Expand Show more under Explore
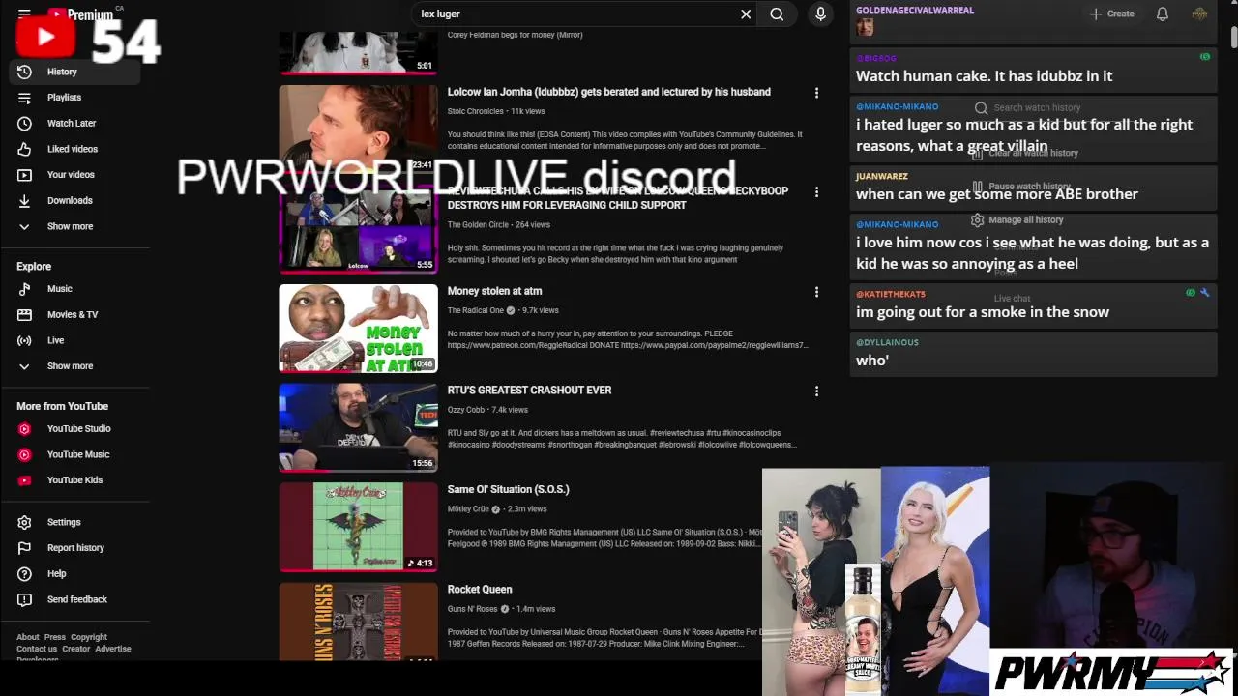Image resolution: width=1238 pixels, height=696 pixels. pos(74,366)
